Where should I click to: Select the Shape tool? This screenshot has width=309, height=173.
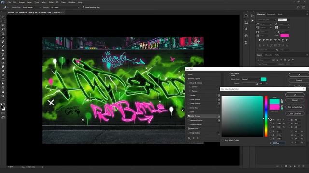pos(3,87)
